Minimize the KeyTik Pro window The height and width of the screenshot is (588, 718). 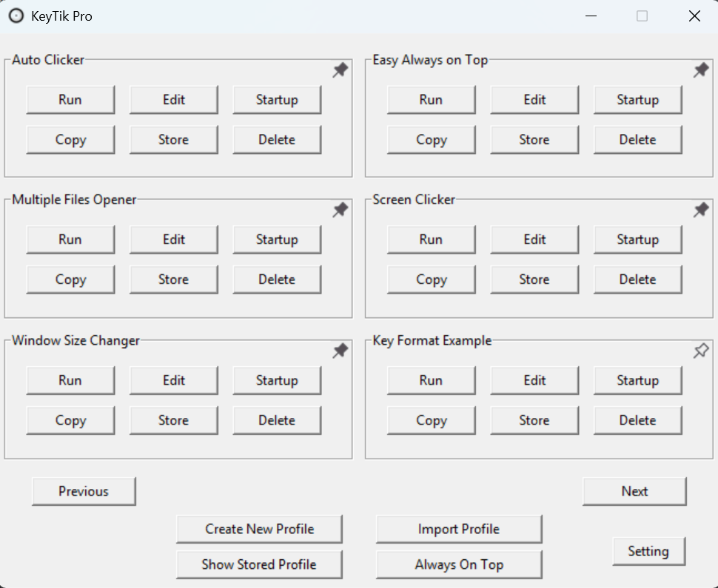click(591, 16)
